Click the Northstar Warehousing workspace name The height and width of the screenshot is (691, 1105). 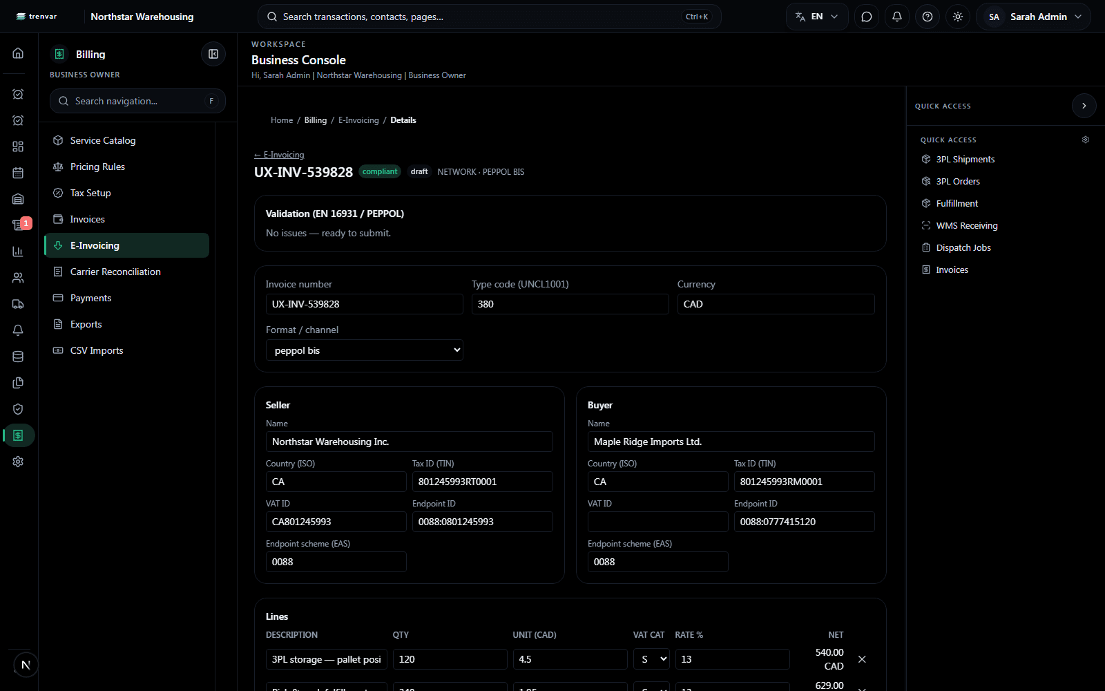(x=142, y=17)
